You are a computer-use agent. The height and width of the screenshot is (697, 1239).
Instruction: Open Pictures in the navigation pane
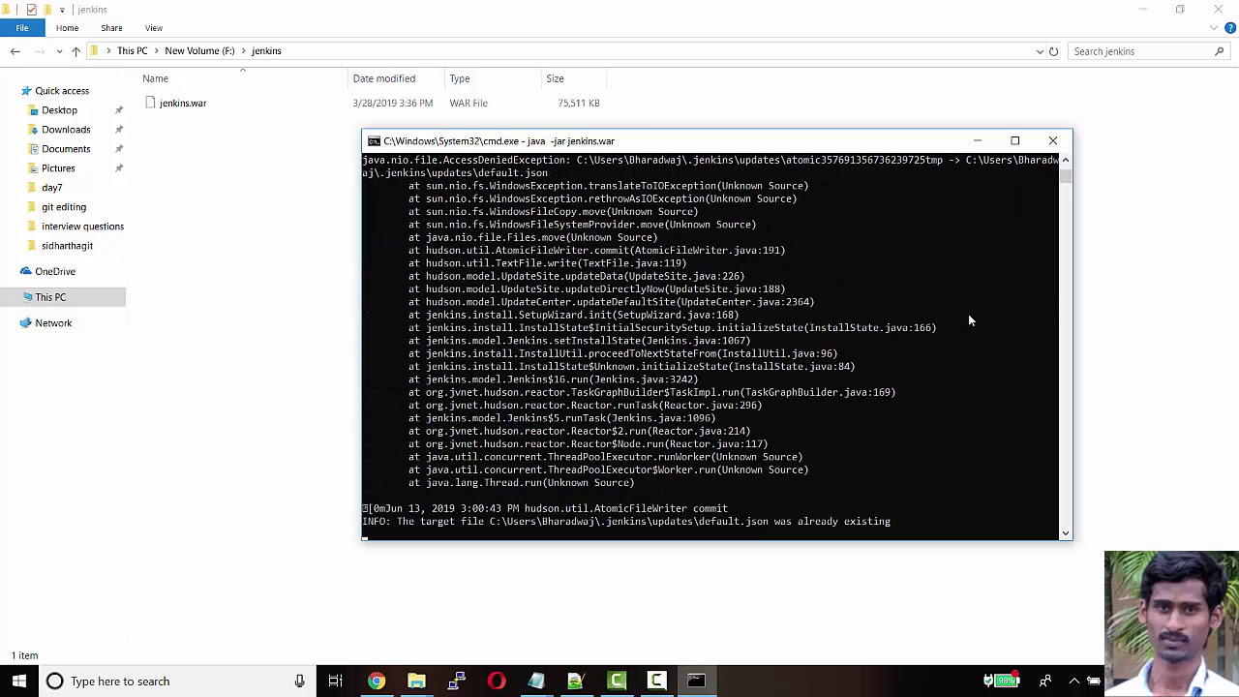tap(58, 168)
